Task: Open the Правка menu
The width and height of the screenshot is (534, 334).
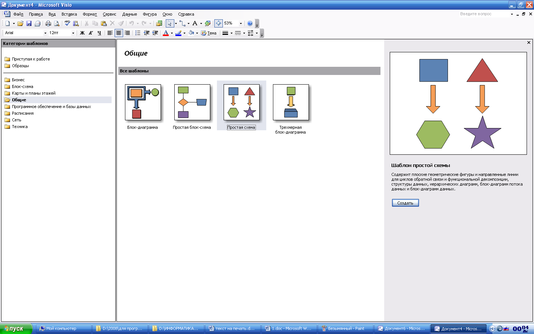Action: tap(36, 14)
